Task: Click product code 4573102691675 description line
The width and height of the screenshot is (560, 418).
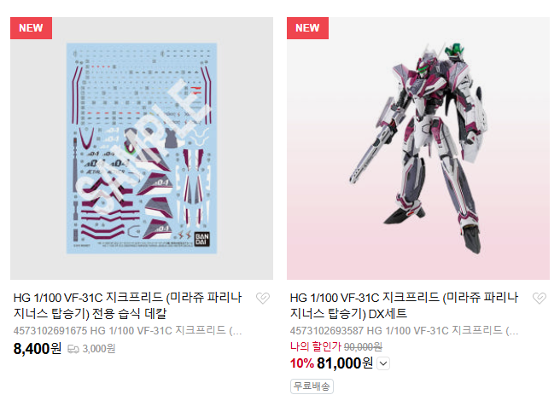Action: pyautogui.click(x=127, y=330)
